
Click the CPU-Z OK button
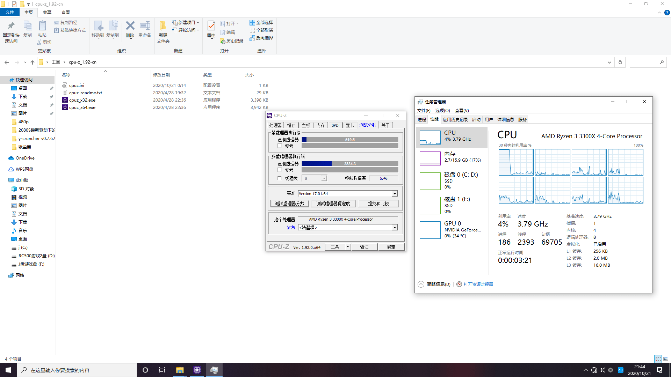pyautogui.click(x=391, y=247)
